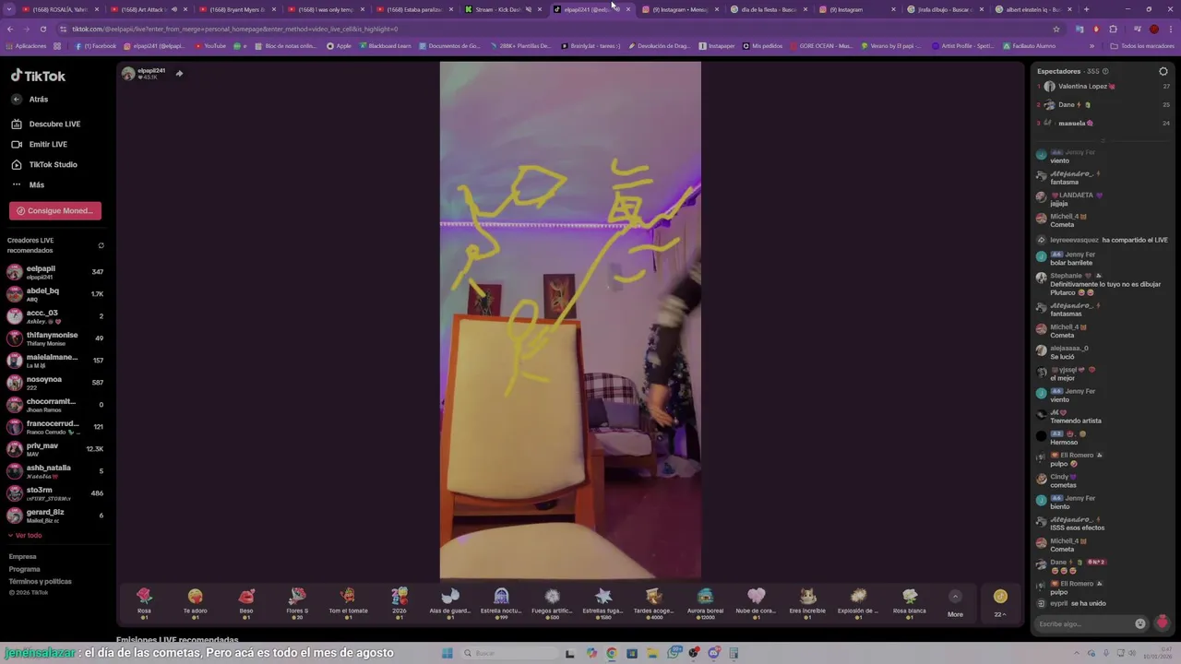Send the Nube de corazones gift

click(x=756, y=603)
